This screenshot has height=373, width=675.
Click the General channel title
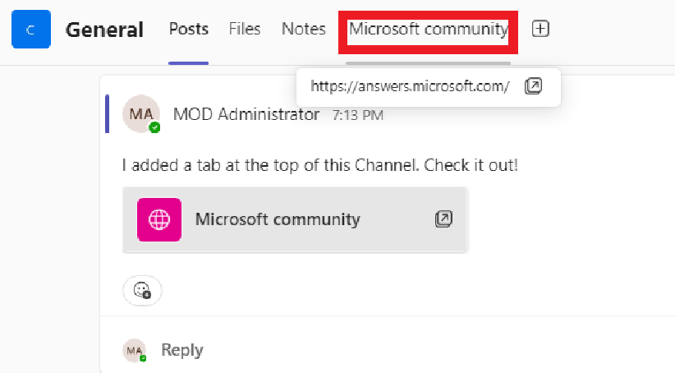point(104,30)
